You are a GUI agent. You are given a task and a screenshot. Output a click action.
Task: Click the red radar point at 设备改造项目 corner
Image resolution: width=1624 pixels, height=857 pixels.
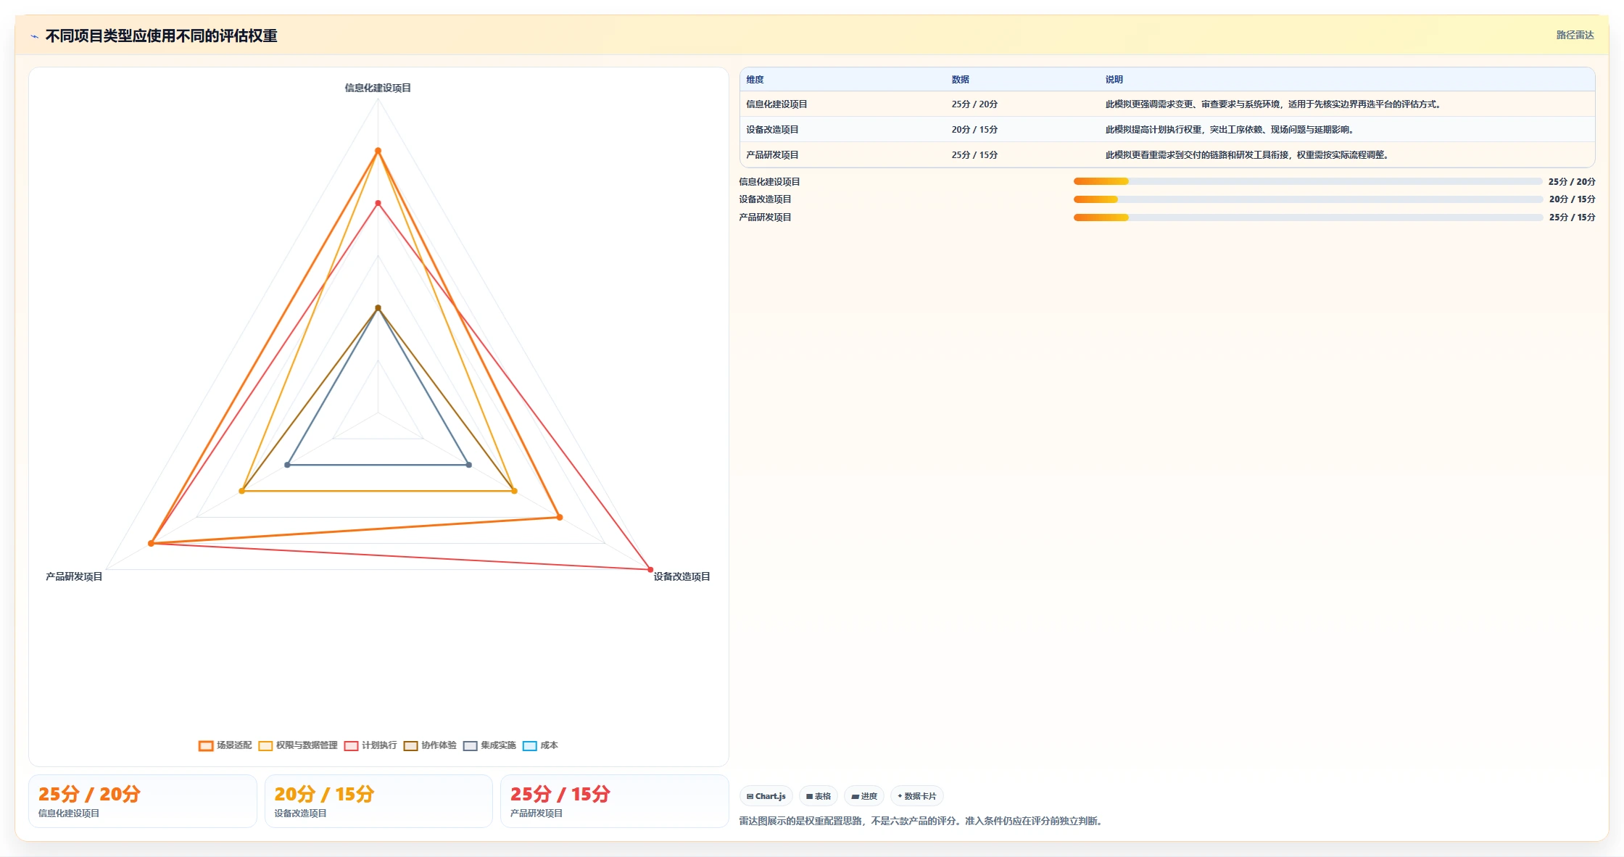[x=650, y=570]
